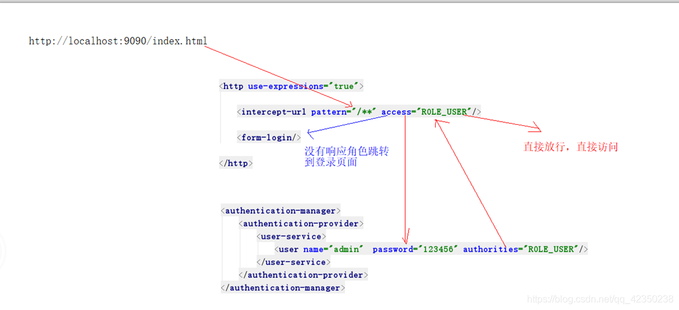Click the blue text 到登录页面
The height and width of the screenshot is (310, 679).
(331, 163)
